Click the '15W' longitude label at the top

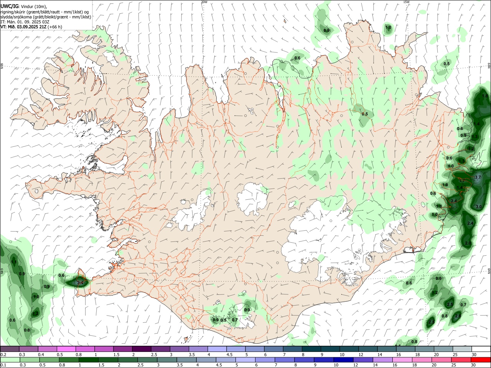(406, 2)
